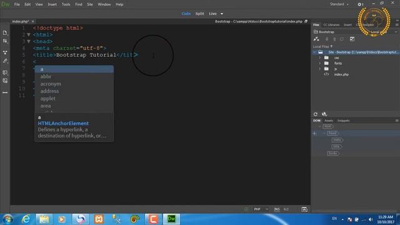Click the Live View options icon in sidebar
Image resolution: width=400 pixels, height=225 pixels.
pyautogui.click(x=5, y=52)
